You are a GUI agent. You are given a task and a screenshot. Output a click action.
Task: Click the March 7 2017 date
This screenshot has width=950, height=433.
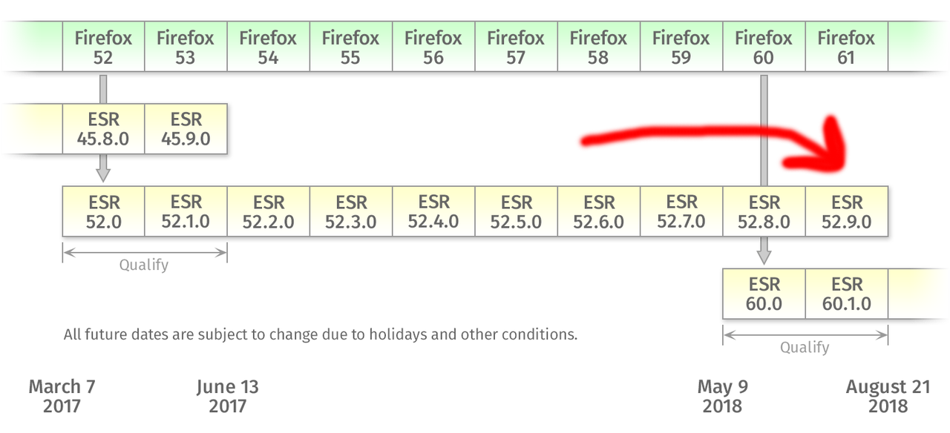(62, 396)
